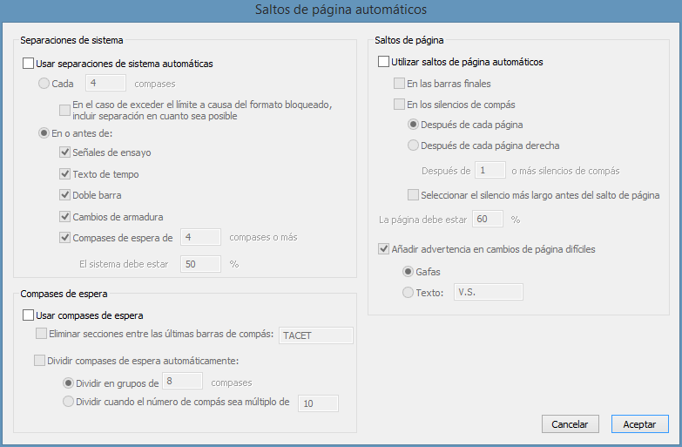Select the En o antes de radio button
Viewport: 682px width, 447px height.
(x=44, y=132)
